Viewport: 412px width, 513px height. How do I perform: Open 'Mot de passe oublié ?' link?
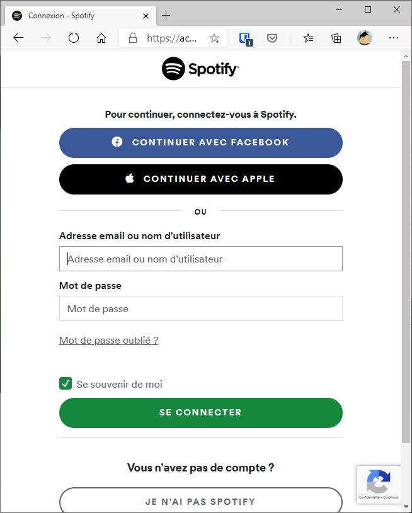(109, 341)
